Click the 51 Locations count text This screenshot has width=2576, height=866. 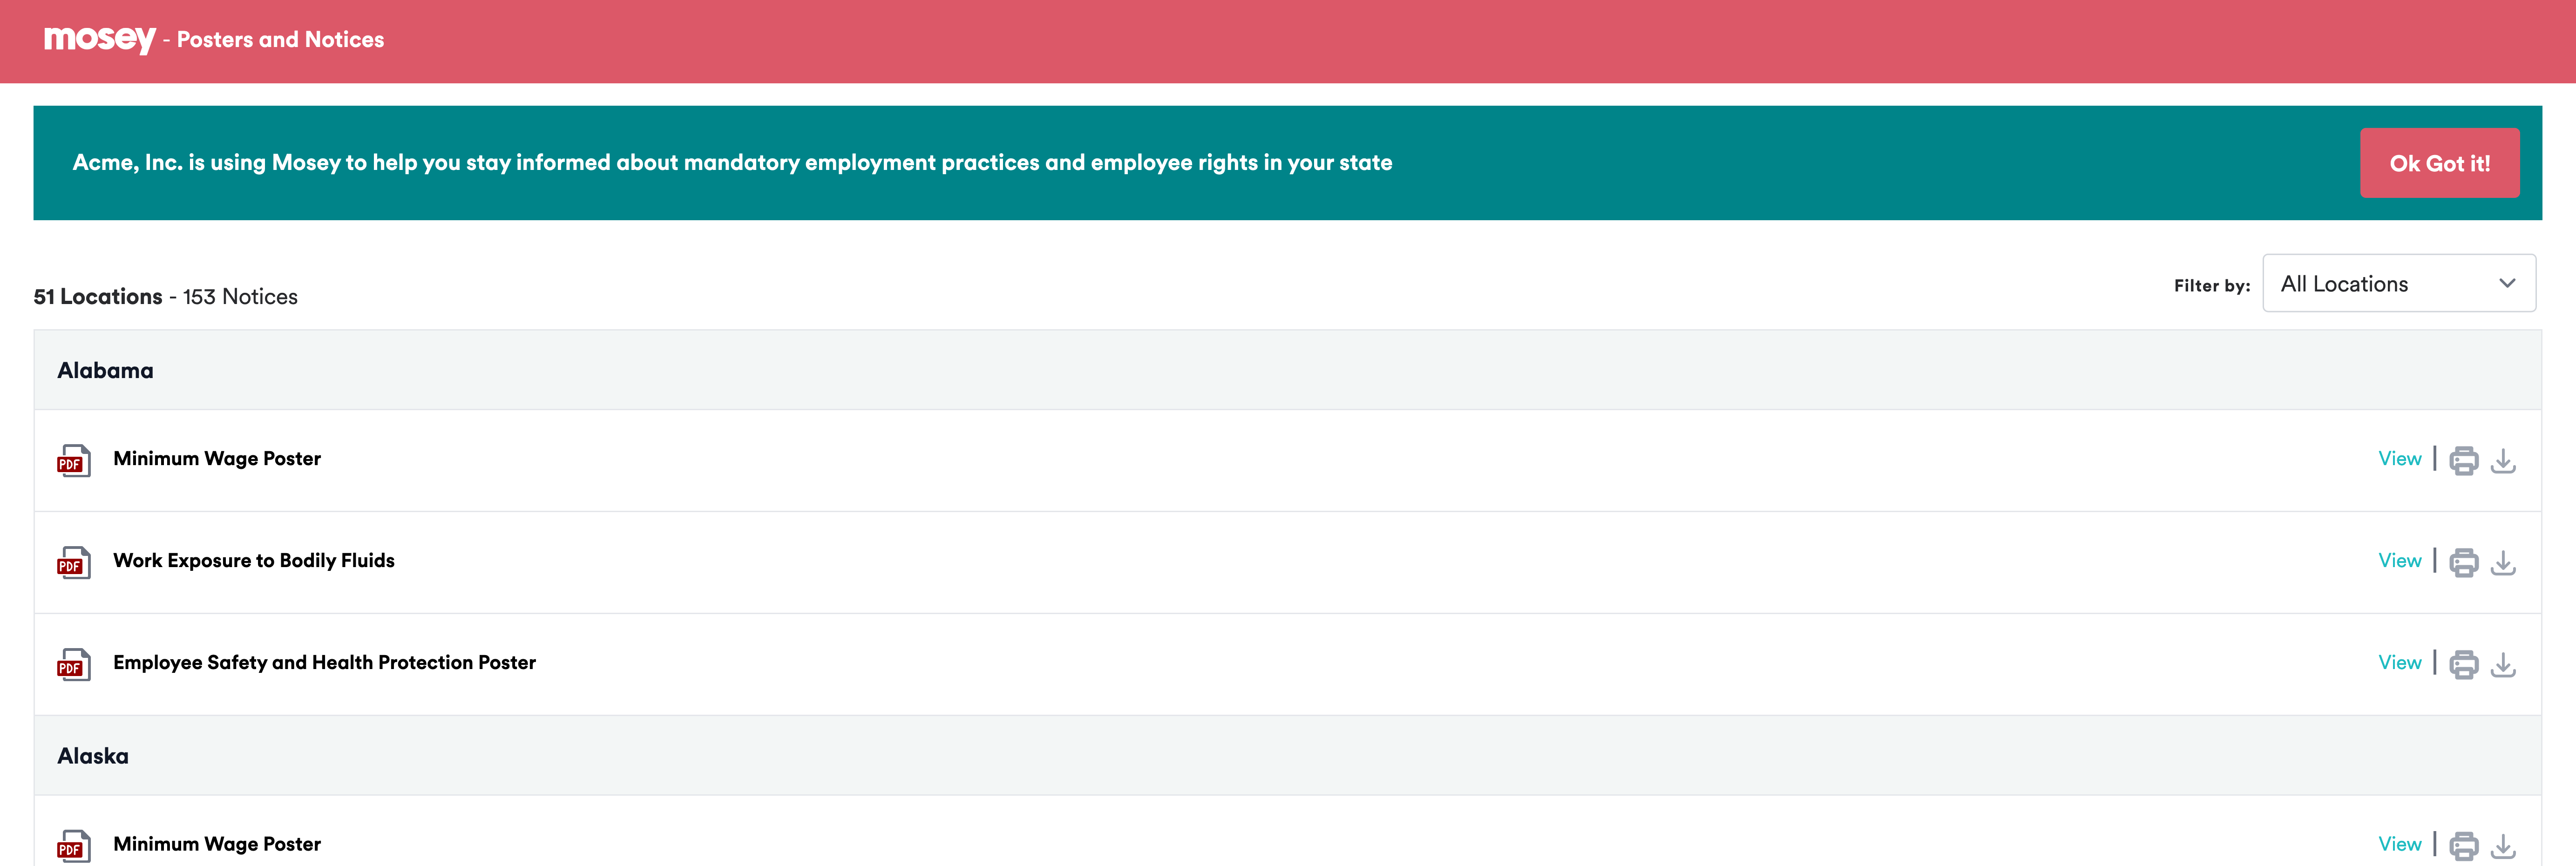coord(98,297)
